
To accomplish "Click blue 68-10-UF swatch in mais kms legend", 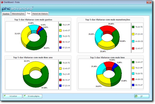I will (133, 85).
